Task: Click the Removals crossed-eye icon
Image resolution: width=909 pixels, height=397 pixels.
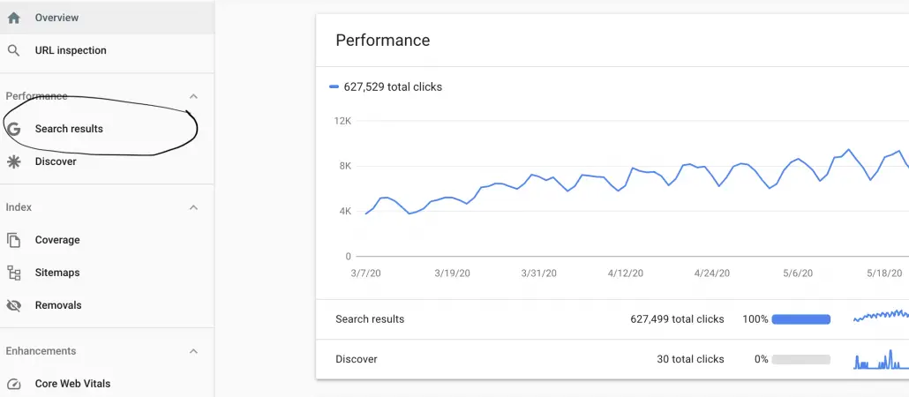Action: 13,305
